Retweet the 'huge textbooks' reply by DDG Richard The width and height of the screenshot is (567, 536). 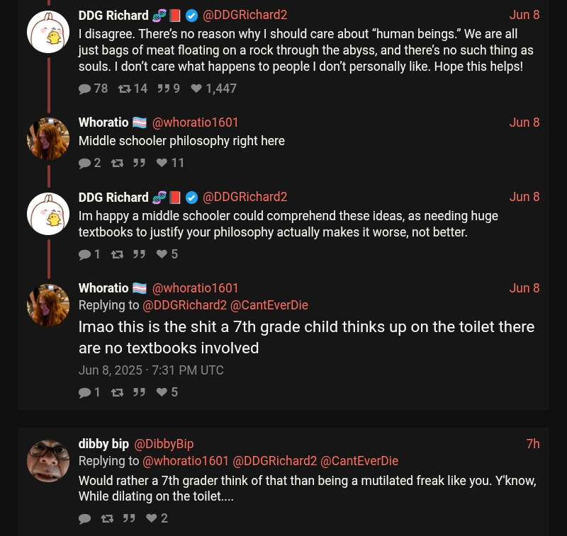[x=118, y=254]
